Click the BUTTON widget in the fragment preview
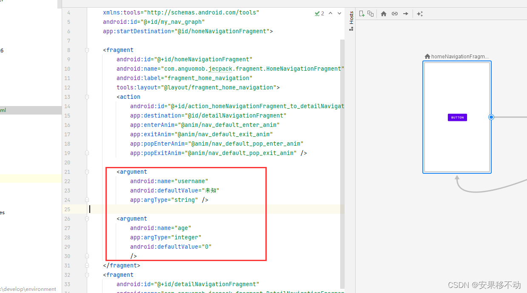 click(457, 117)
